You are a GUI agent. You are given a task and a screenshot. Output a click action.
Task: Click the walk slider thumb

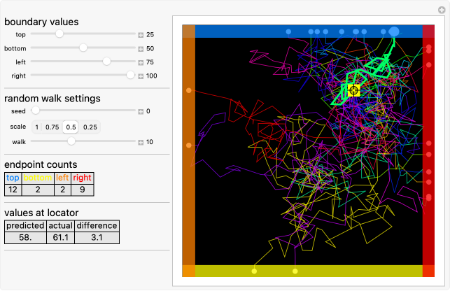[x=71, y=141]
